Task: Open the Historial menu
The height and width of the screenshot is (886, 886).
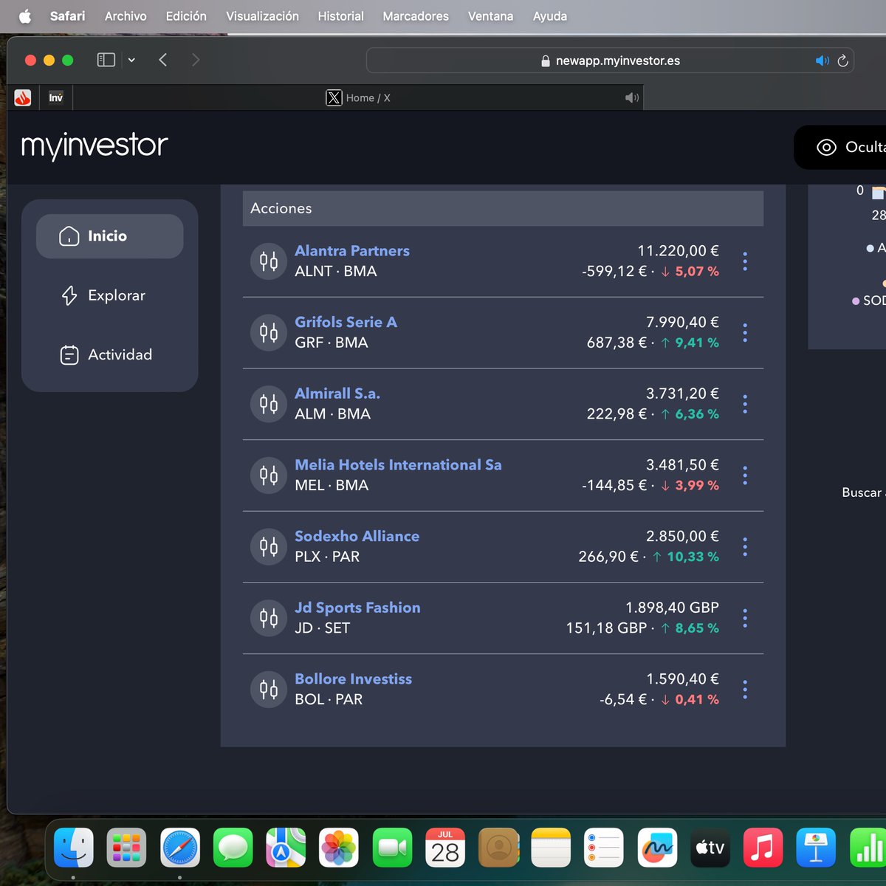Action: click(340, 16)
